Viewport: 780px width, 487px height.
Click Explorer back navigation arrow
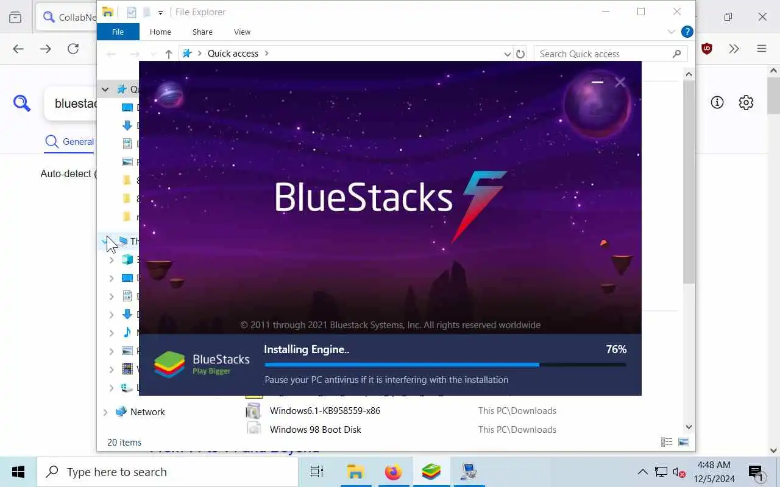tap(111, 54)
